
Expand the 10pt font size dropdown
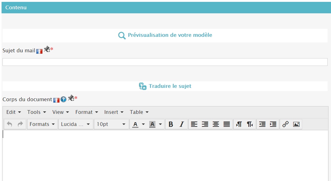[x=111, y=124]
